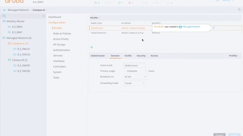Image resolution: width=243 pixels, height=136 pixels.
Task: Open Roles & Policies
Action: [x=62, y=34]
